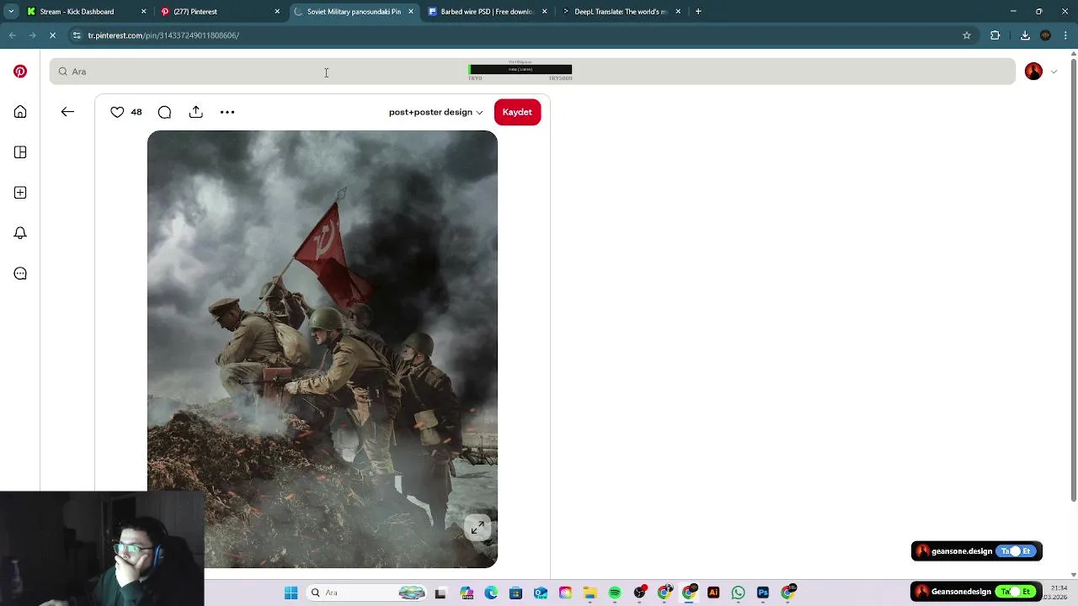
Task: Share the pin with the share icon
Action: [196, 112]
